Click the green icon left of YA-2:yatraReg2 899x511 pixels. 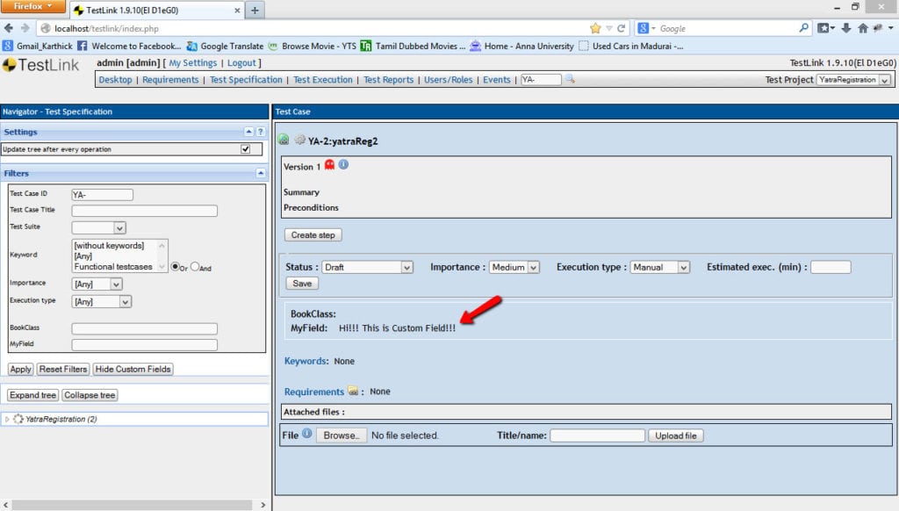tap(284, 140)
